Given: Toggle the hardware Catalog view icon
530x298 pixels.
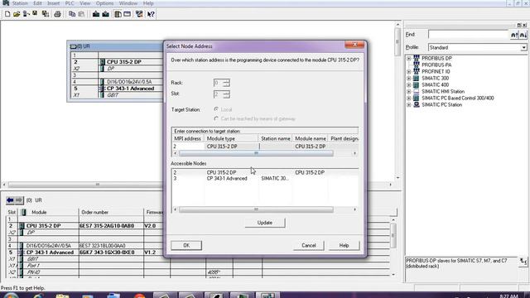Looking at the screenshot, I should tap(118, 14).
